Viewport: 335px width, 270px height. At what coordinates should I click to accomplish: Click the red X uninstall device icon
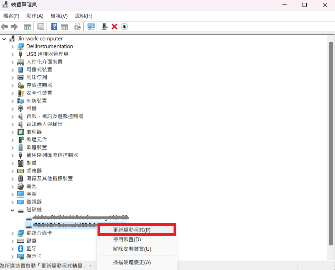click(x=114, y=27)
